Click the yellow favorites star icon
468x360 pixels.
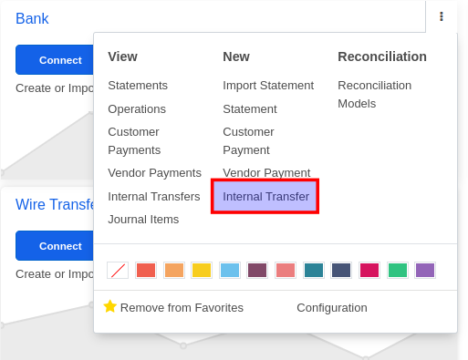[109, 306]
